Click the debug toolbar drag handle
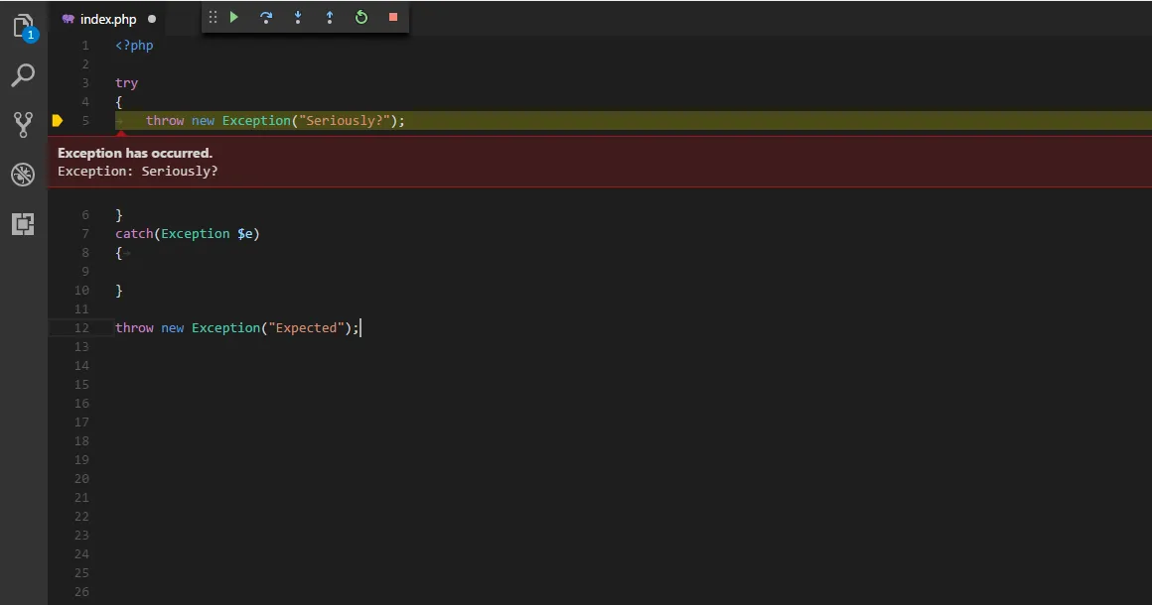This screenshot has height=605, width=1152. click(213, 17)
